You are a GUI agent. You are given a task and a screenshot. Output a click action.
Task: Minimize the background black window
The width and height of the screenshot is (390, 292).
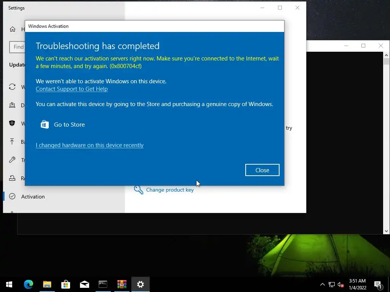[x=346, y=46]
